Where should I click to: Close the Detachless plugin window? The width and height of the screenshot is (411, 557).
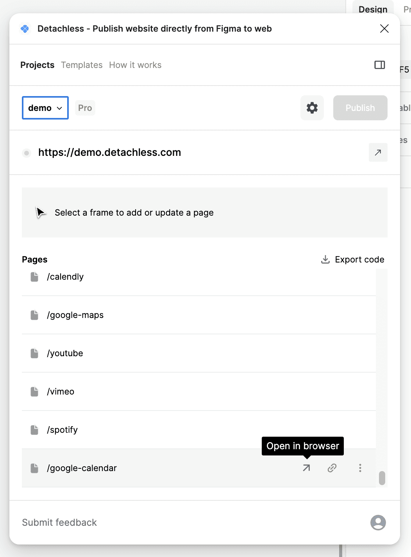[384, 29]
